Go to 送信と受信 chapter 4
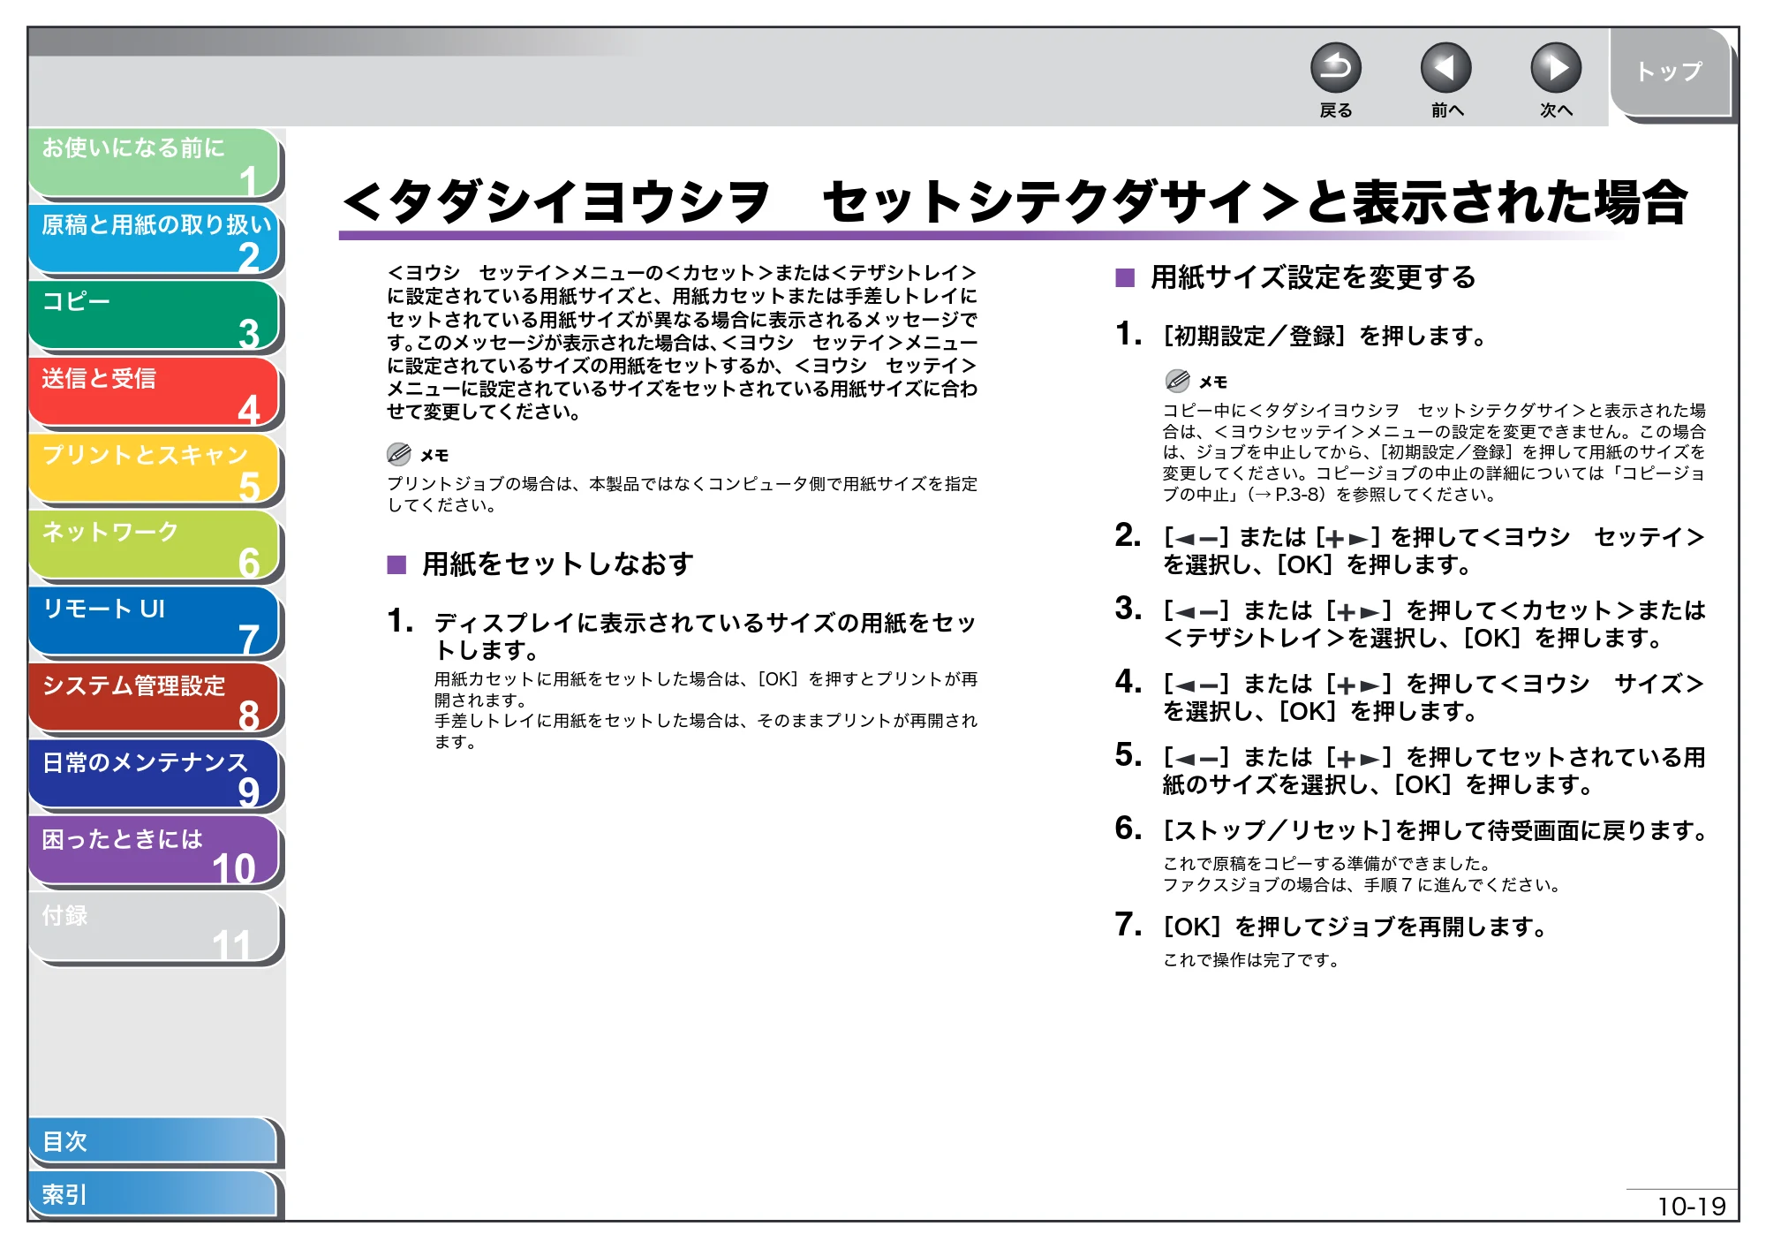The image size is (1766, 1249). (x=154, y=393)
